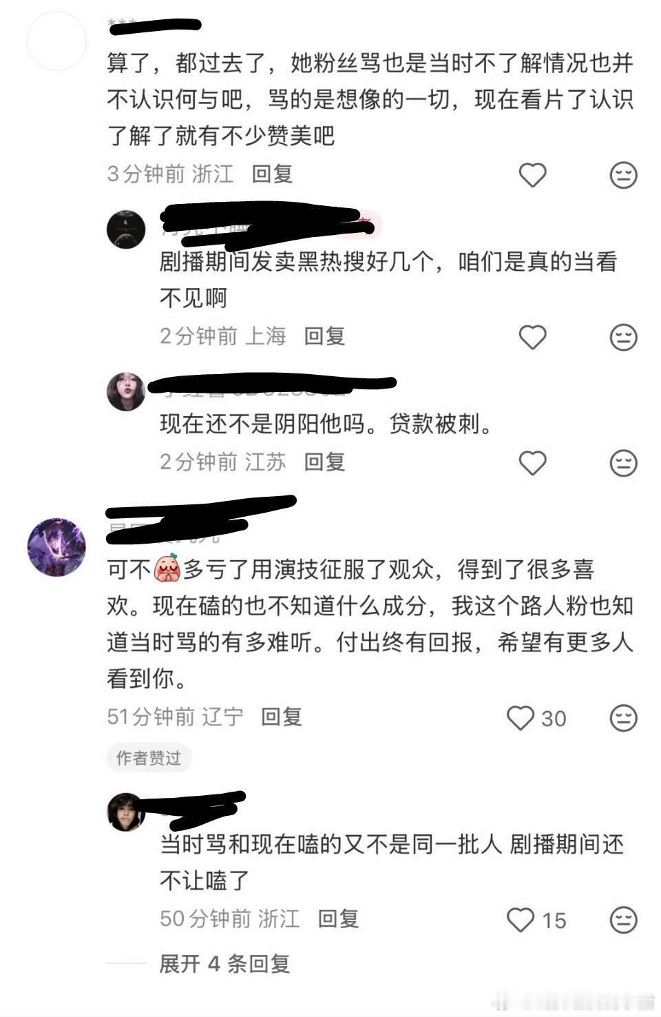
Task: Tap the 作者赞过 author-liked tag
Action: click(x=149, y=758)
